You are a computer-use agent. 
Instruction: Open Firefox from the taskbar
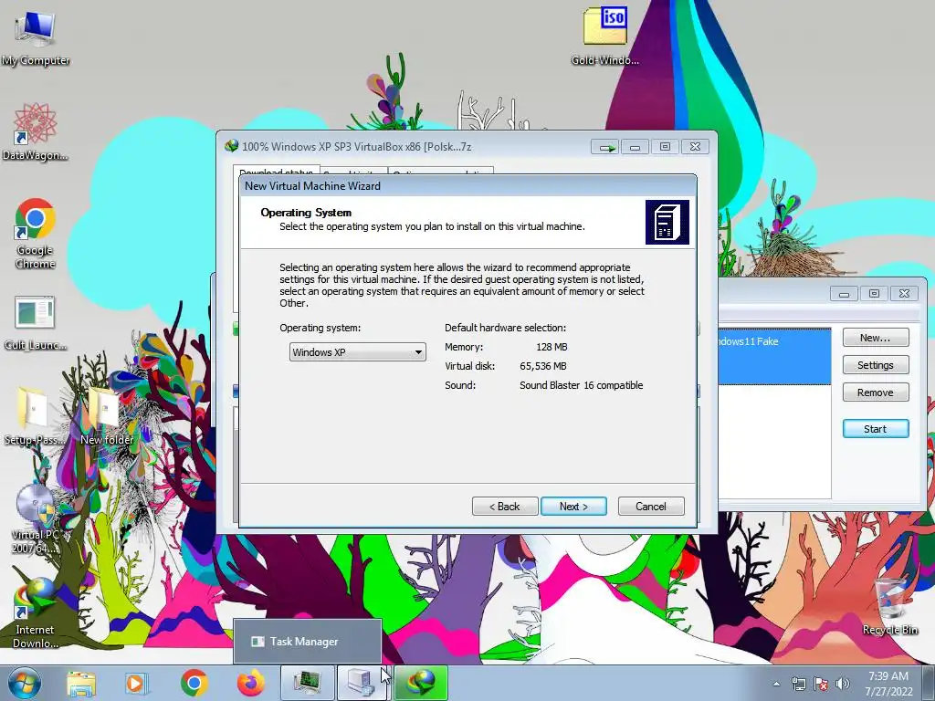pos(251,683)
